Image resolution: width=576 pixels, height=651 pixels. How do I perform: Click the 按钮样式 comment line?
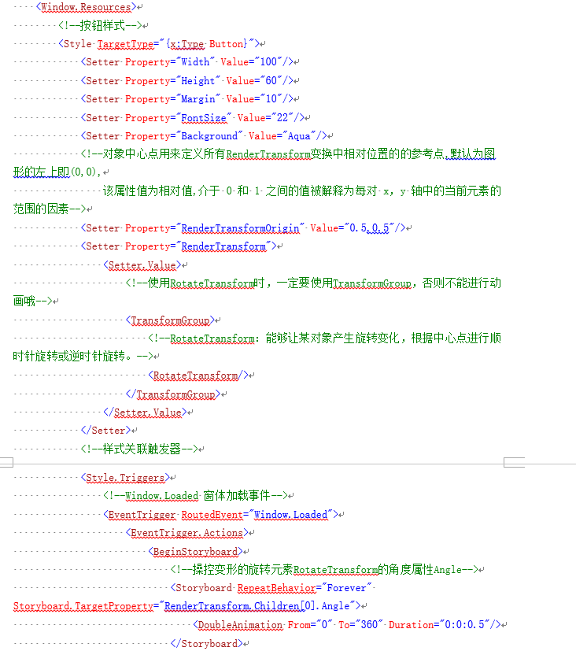coord(100,25)
